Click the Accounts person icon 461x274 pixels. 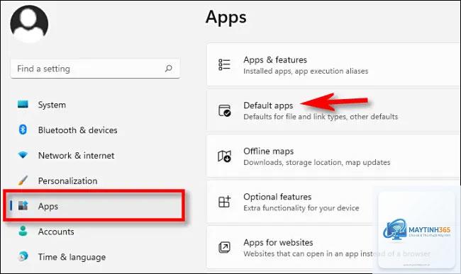point(23,232)
